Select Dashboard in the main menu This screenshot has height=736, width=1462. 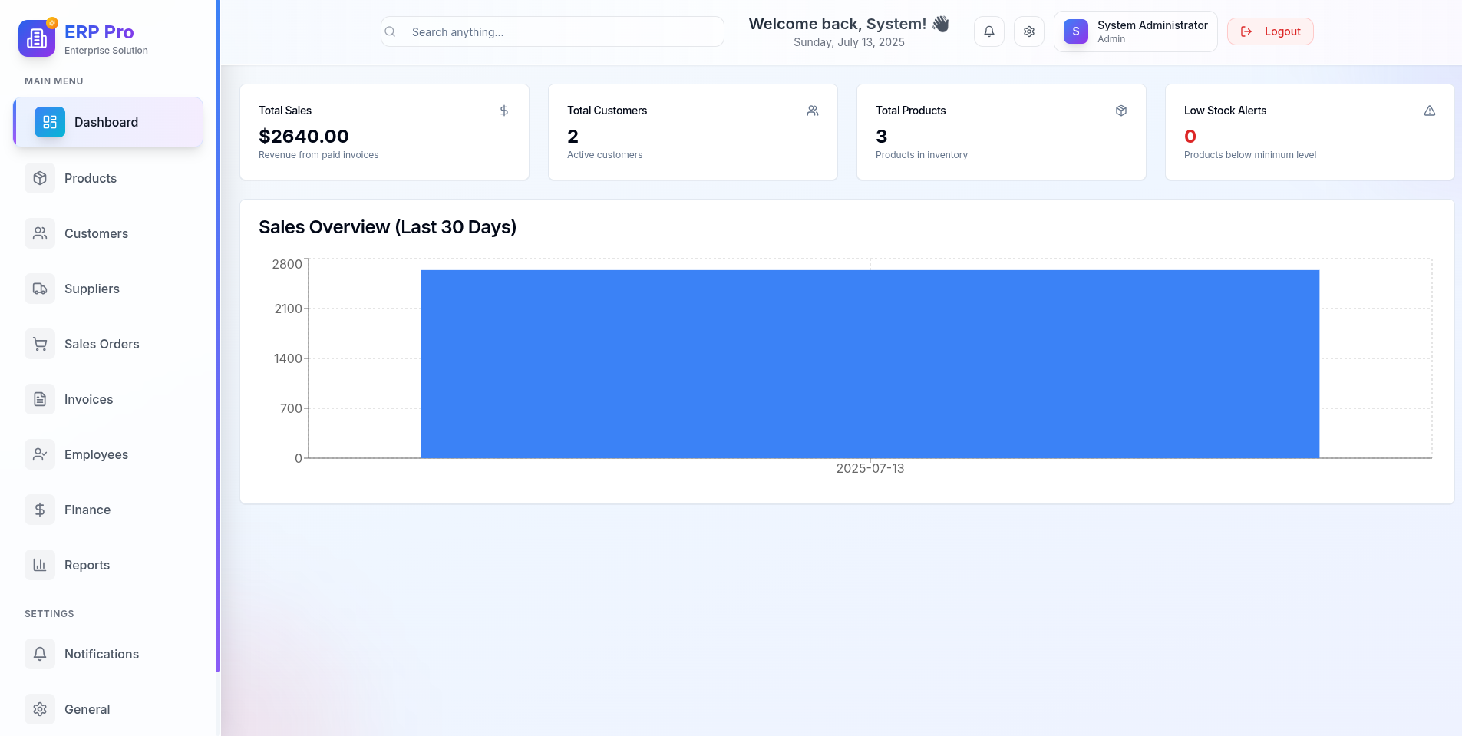pyautogui.click(x=107, y=122)
